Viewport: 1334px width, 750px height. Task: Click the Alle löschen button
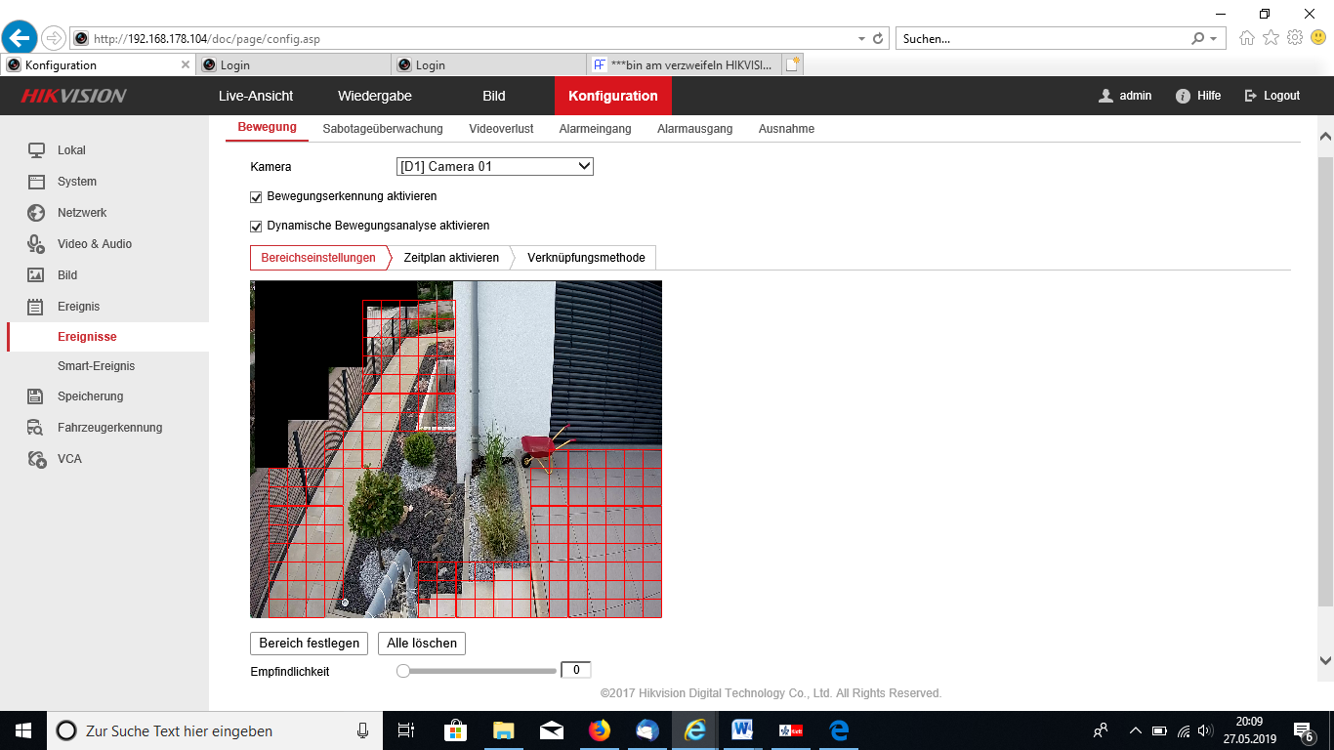coord(422,644)
